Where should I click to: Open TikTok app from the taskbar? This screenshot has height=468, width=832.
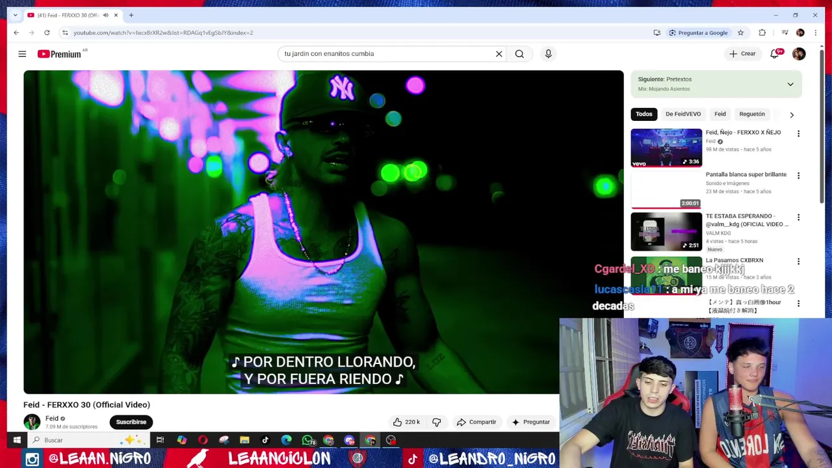pos(265,440)
